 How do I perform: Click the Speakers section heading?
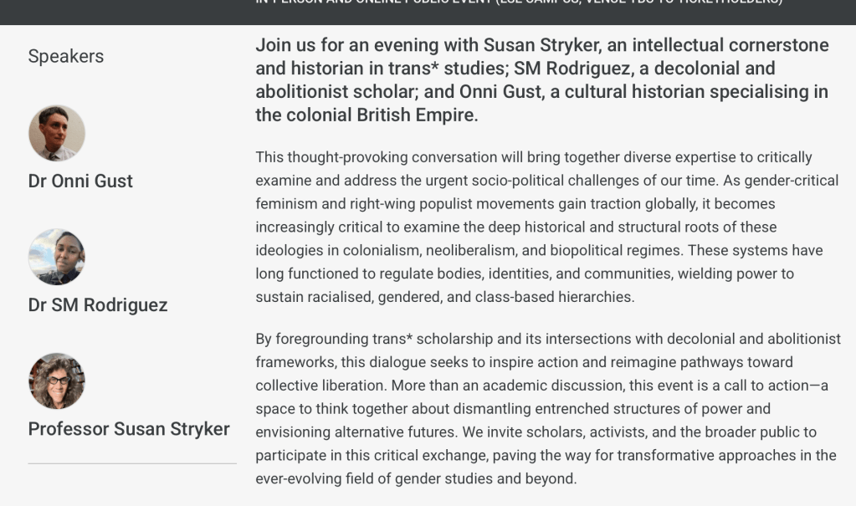click(x=66, y=56)
